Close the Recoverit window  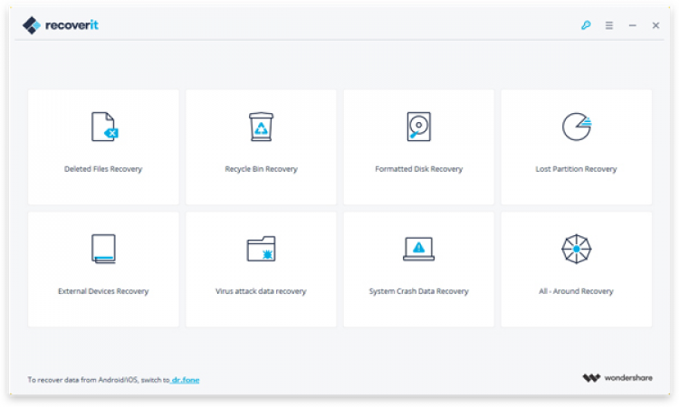[655, 25]
